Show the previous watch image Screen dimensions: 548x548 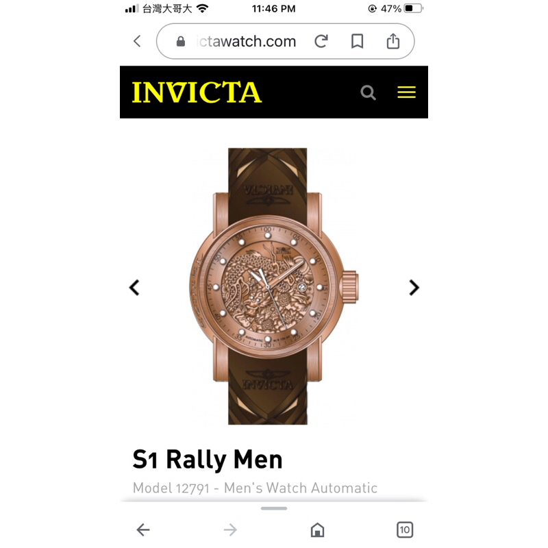tap(134, 288)
